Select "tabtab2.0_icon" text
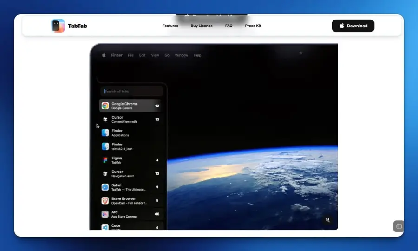This screenshot has height=251, width=418. pyautogui.click(x=122, y=149)
